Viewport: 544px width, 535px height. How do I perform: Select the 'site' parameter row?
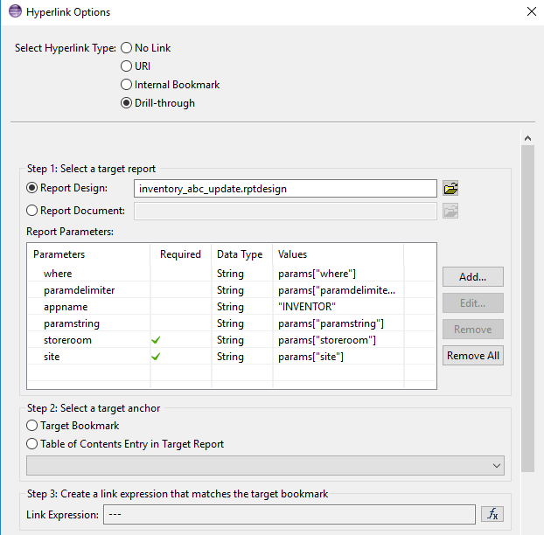tap(232, 357)
